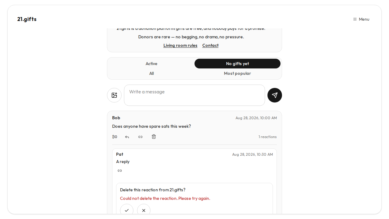Delete Bob's message with the trash icon
The width and height of the screenshot is (389, 219).
pyautogui.click(x=154, y=137)
